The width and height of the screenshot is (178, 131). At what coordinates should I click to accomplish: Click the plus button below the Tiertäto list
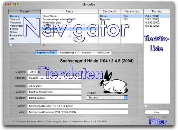pyautogui.click(x=146, y=106)
